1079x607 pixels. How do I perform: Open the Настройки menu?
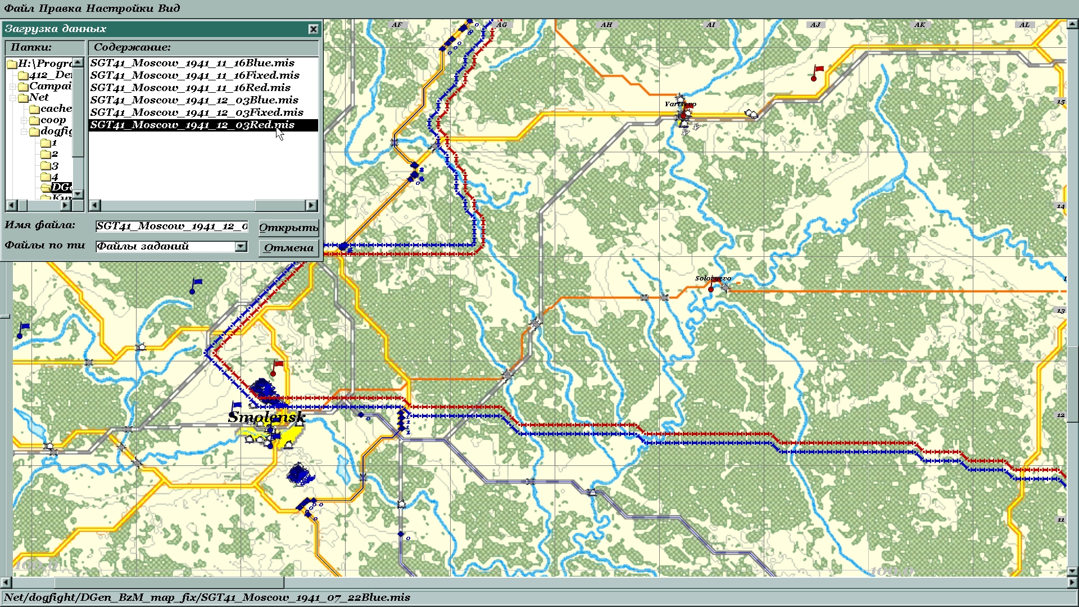[x=119, y=8]
